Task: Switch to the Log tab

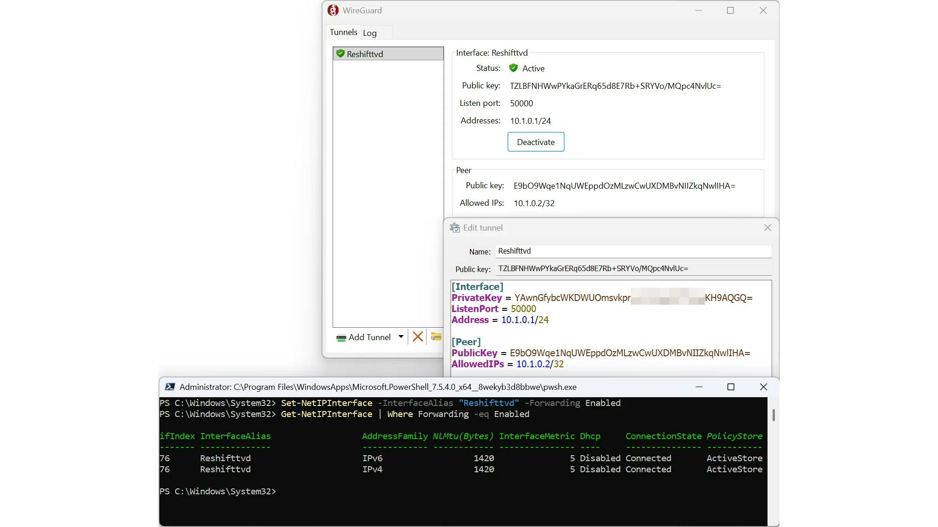Action: [369, 33]
